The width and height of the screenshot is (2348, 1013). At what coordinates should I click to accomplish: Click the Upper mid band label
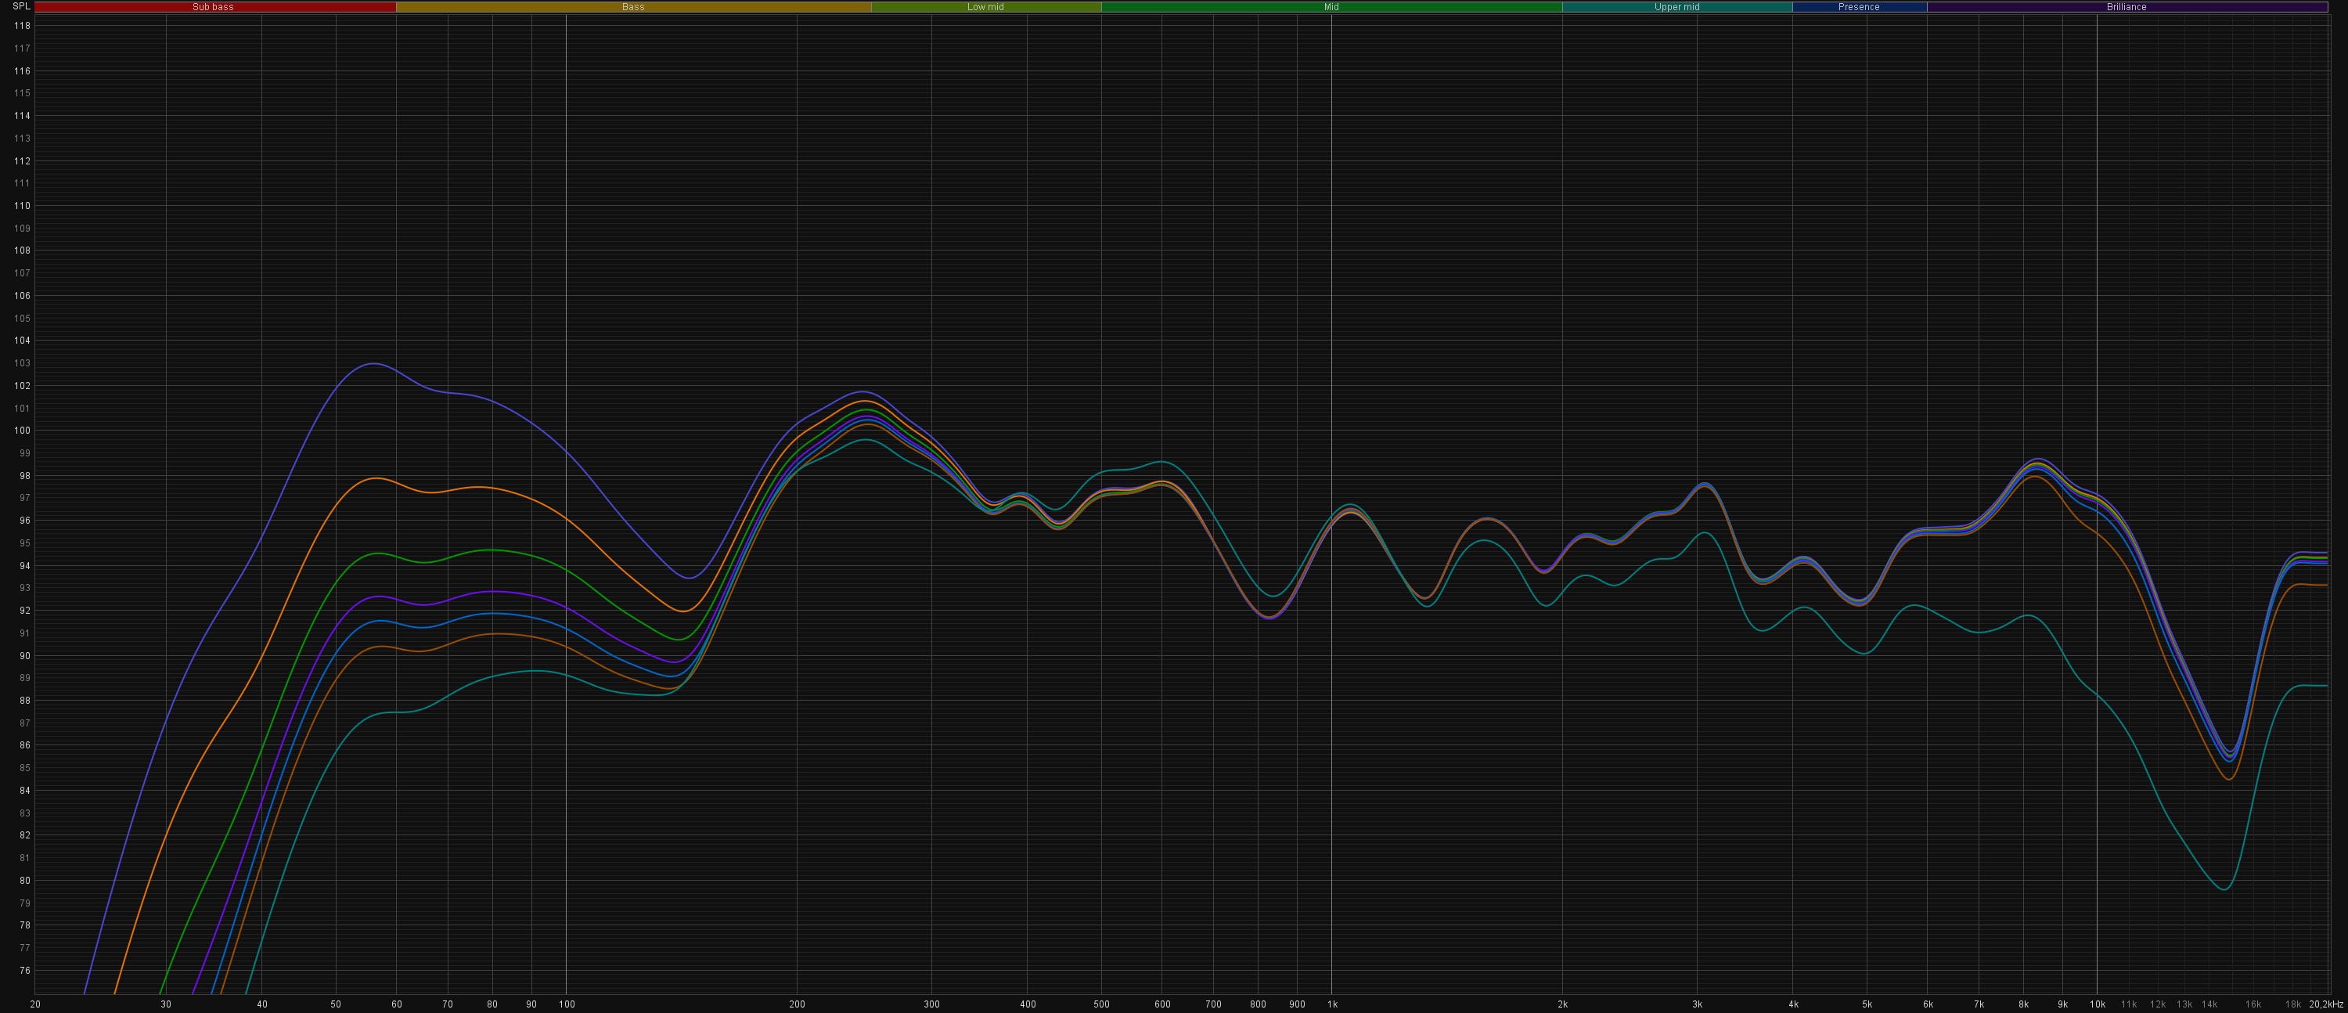click(x=1676, y=6)
